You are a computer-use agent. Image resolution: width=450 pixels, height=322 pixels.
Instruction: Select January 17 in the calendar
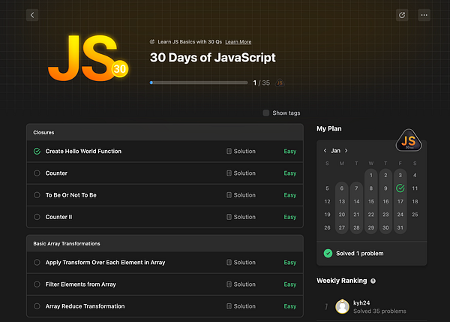(x=400, y=201)
